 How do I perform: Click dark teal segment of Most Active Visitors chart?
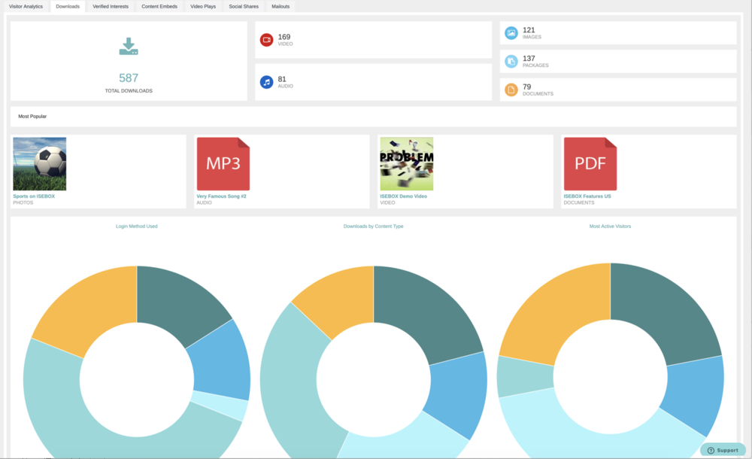(x=664, y=312)
